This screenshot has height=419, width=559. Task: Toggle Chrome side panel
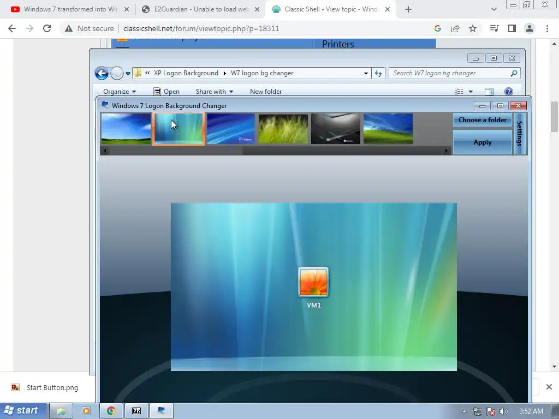[512, 28]
